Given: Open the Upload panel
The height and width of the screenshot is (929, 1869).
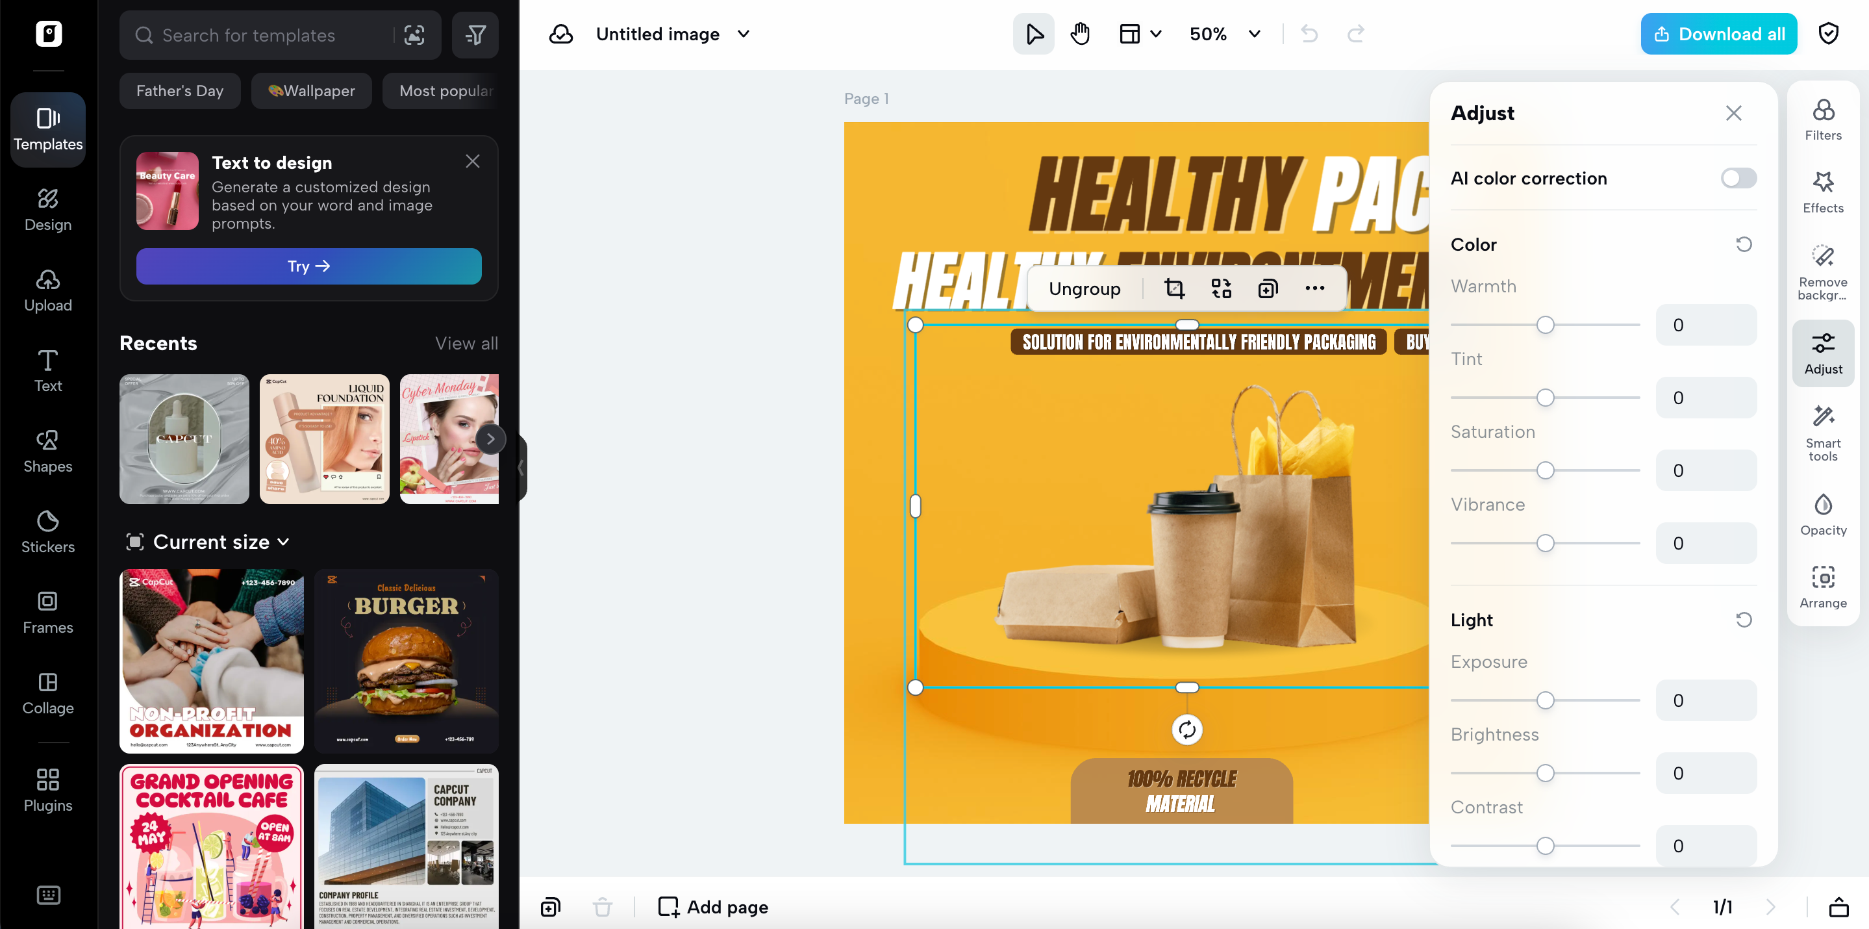Looking at the screenshot, I should [x=48, y=290].
